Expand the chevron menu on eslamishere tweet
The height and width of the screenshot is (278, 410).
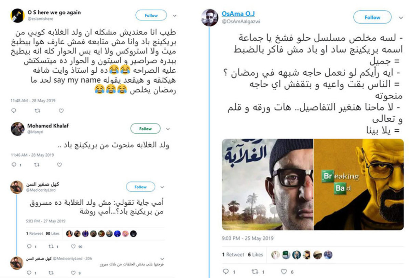[x=175, y=15]
